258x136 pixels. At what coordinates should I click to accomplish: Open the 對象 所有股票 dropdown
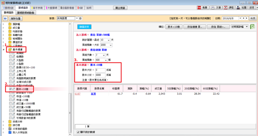[77, 18]
